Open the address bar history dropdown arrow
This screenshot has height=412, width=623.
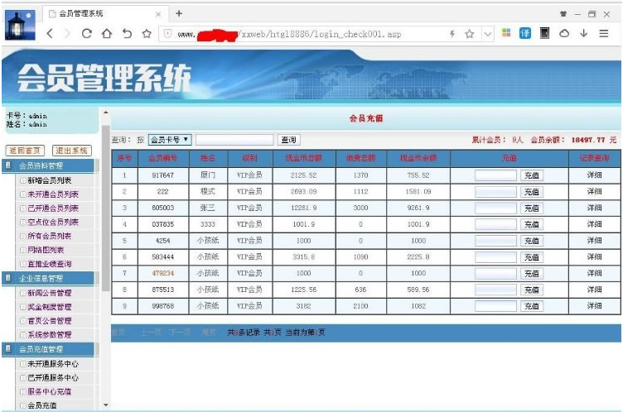click(487, 34)
